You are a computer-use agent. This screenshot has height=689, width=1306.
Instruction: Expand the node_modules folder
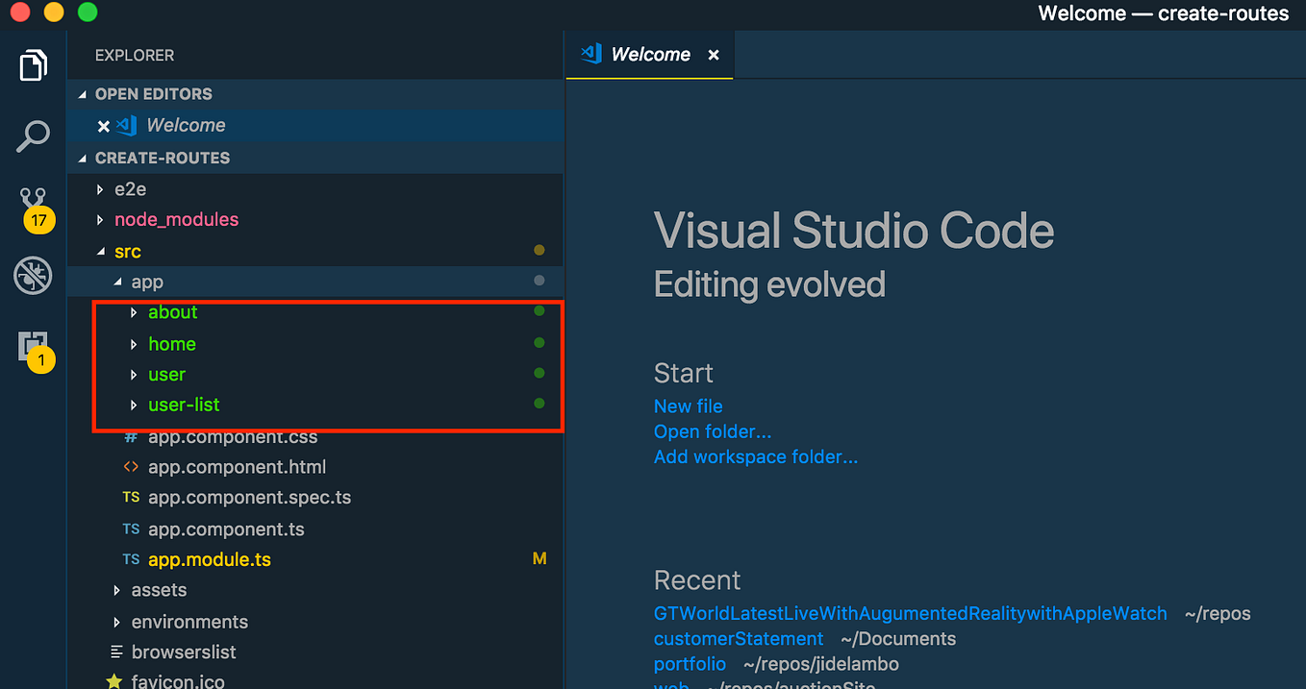[99, 219]
